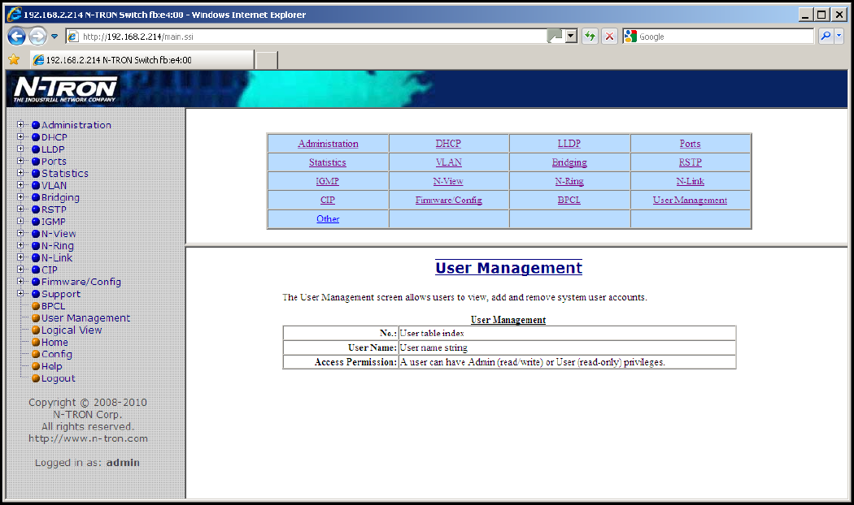Expand the Administration tree node
Image resolution: width=854 pixels, height=505 pixels.
click(20, 124)
